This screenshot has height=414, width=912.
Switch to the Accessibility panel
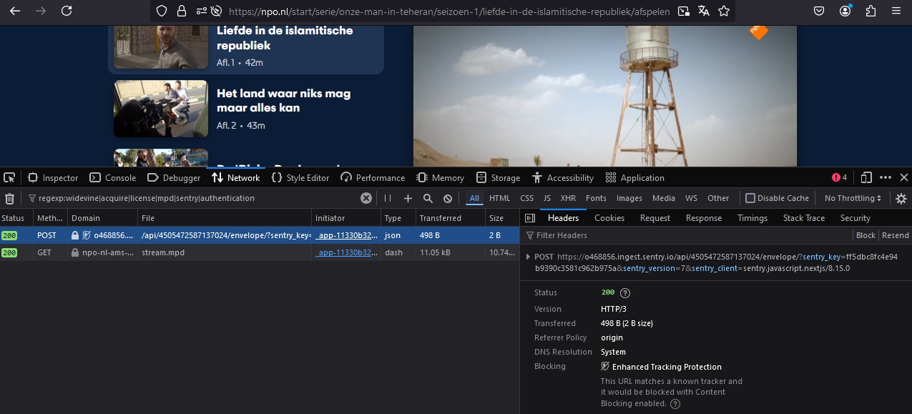click(x=563, y=177)
